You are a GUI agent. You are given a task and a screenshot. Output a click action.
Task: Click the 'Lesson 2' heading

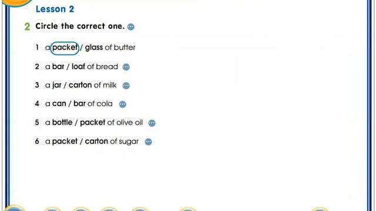(55, 9)
